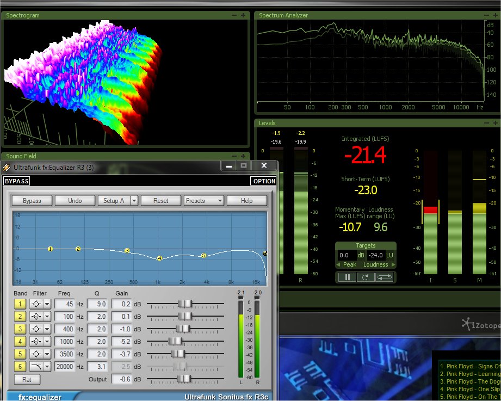Toggle band 4 enable button
501x401 pixels.
(20, 341)
